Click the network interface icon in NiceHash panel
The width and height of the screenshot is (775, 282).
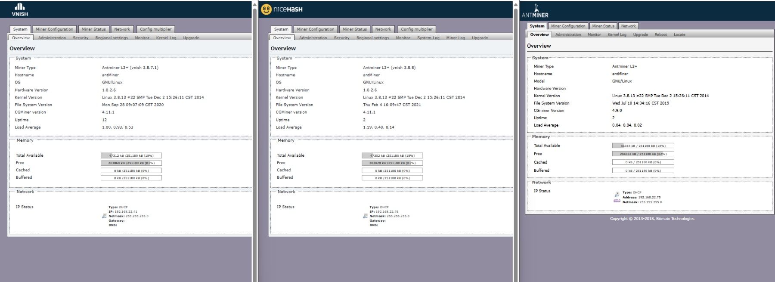click(x=366, y=216)
